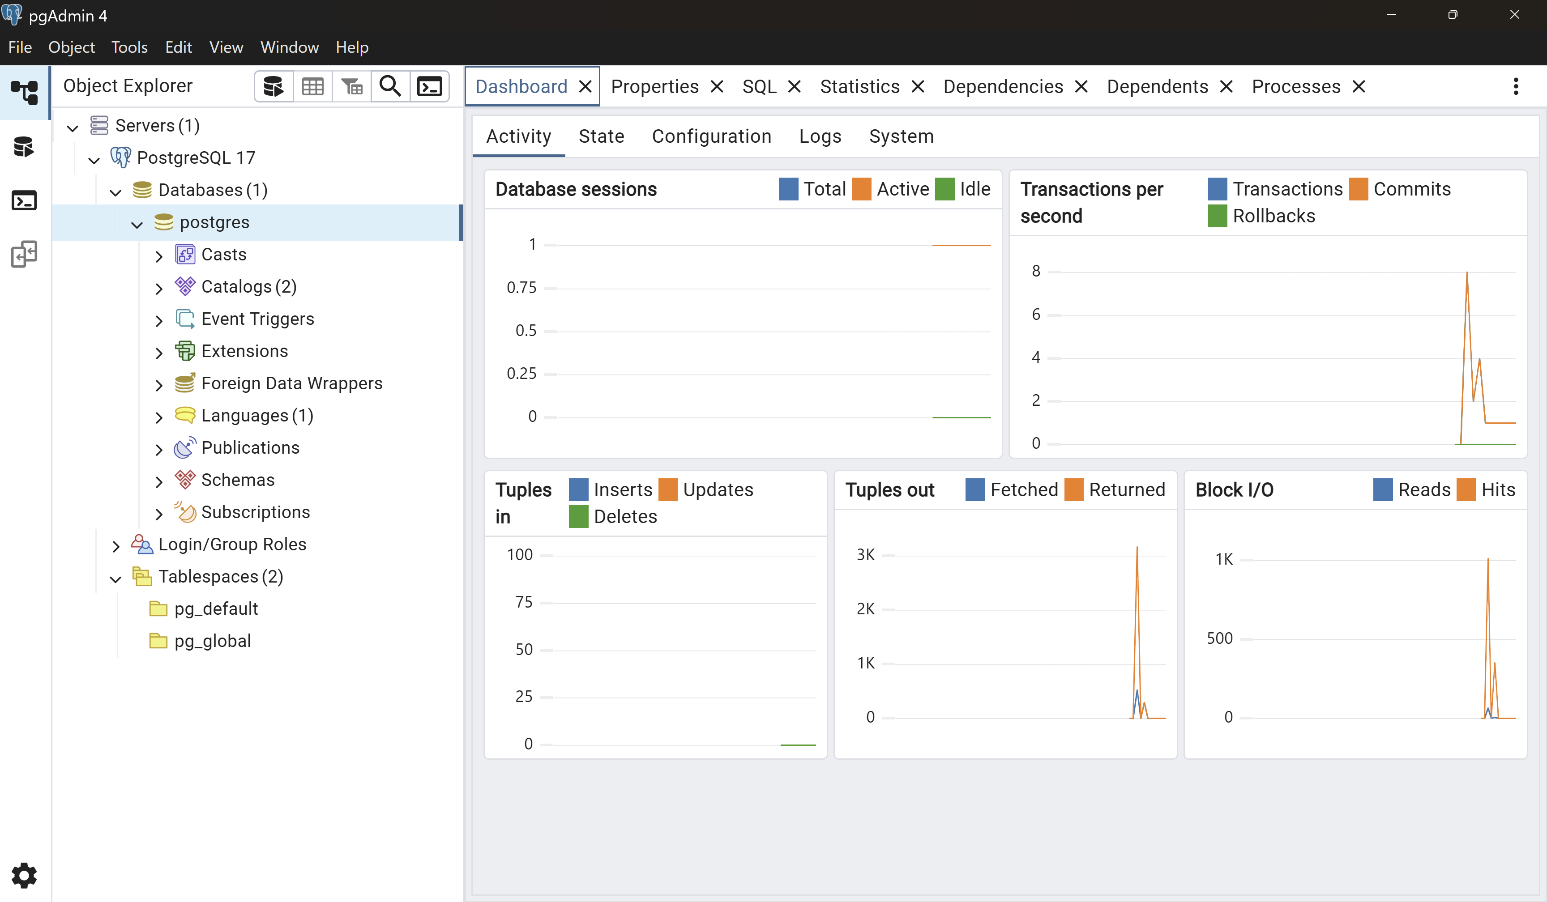Toggle the Idle sessions legend swatch
Image resolution: width=1547 pixels, height=902 pixels.
click(x=945, y=189)
